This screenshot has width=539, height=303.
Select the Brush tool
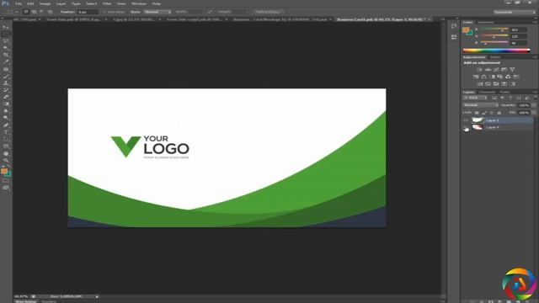[x=6, y=77]
